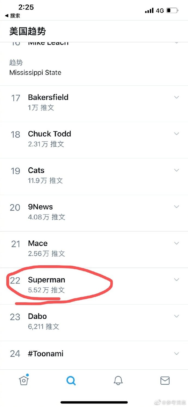Expand the Superman trend chevron

tap(177, 280)
